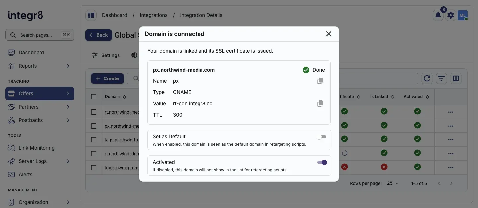
Task: Toggle sidebar panel icon
Action: tap(91, 15)
